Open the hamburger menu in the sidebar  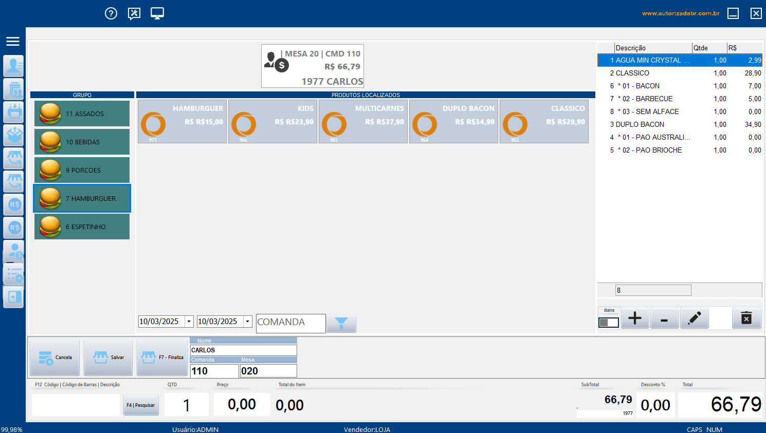click(13, 42)
